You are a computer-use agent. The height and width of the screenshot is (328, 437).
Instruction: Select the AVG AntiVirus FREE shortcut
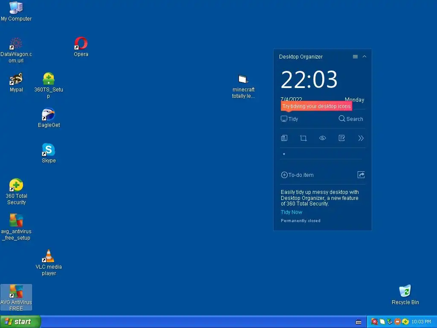(x=16, y=297)
